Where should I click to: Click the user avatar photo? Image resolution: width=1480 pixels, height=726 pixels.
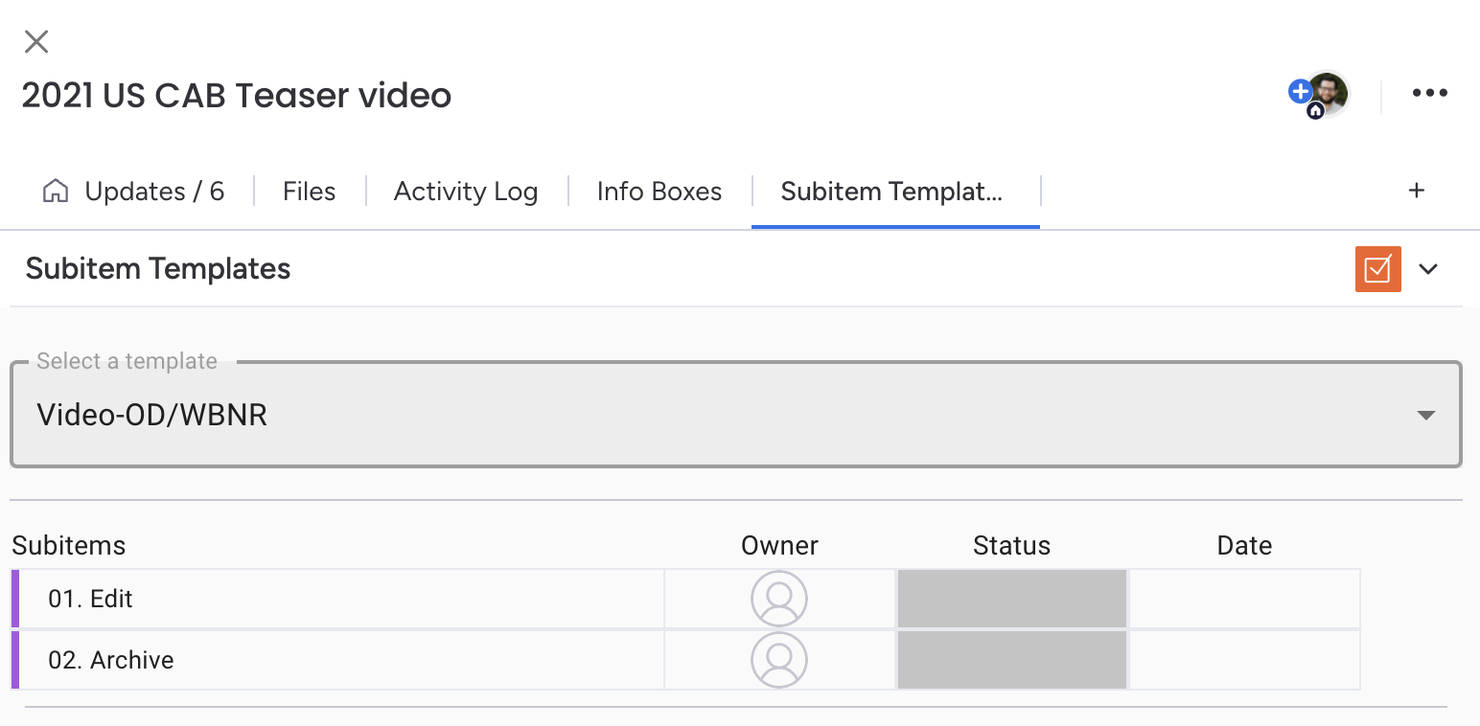tap(1330, 93)
